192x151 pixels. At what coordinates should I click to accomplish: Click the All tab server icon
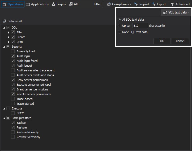[71, 4]
